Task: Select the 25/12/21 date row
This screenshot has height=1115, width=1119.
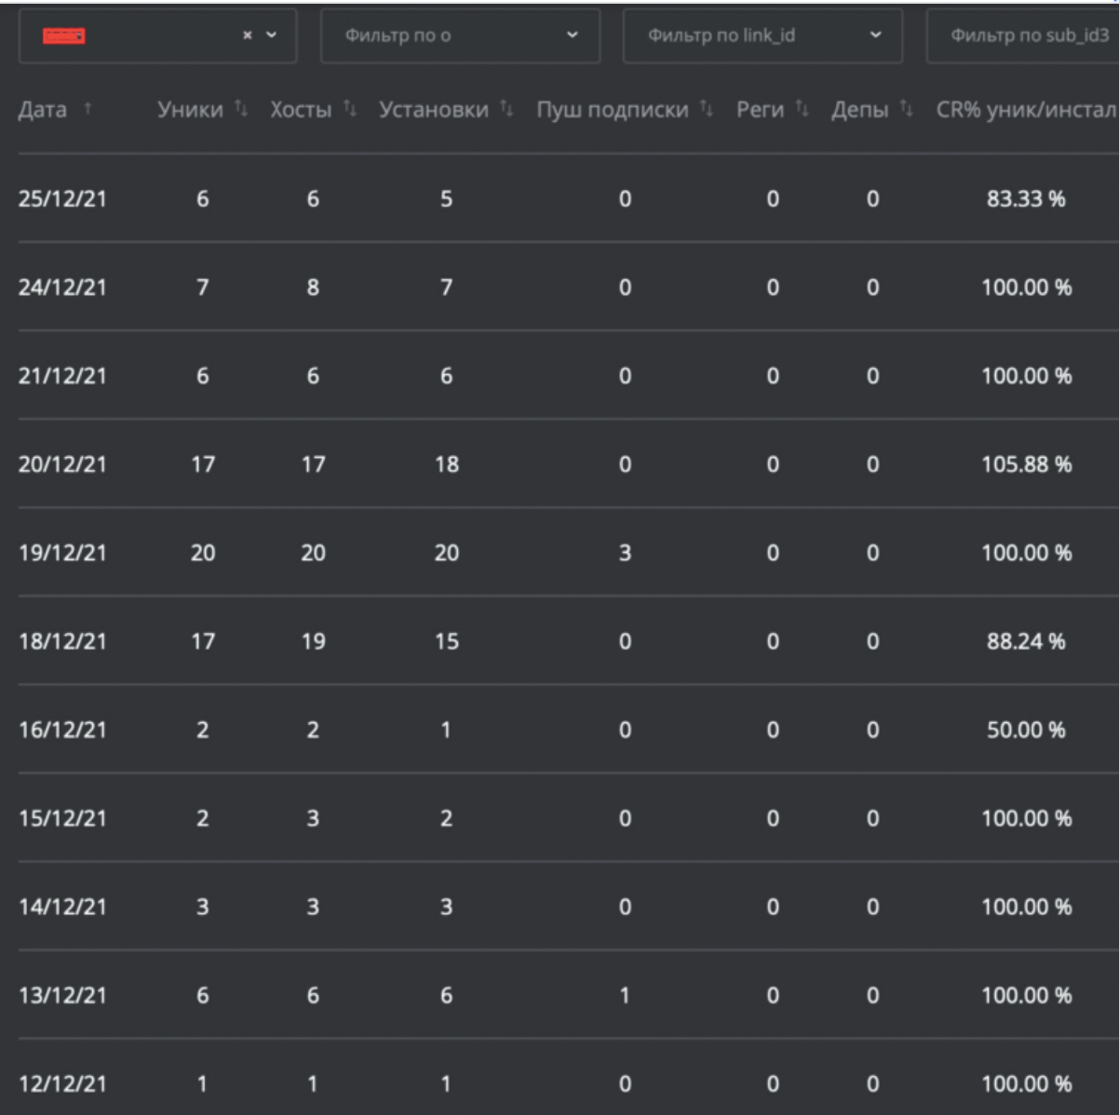Action: point(62,199)
